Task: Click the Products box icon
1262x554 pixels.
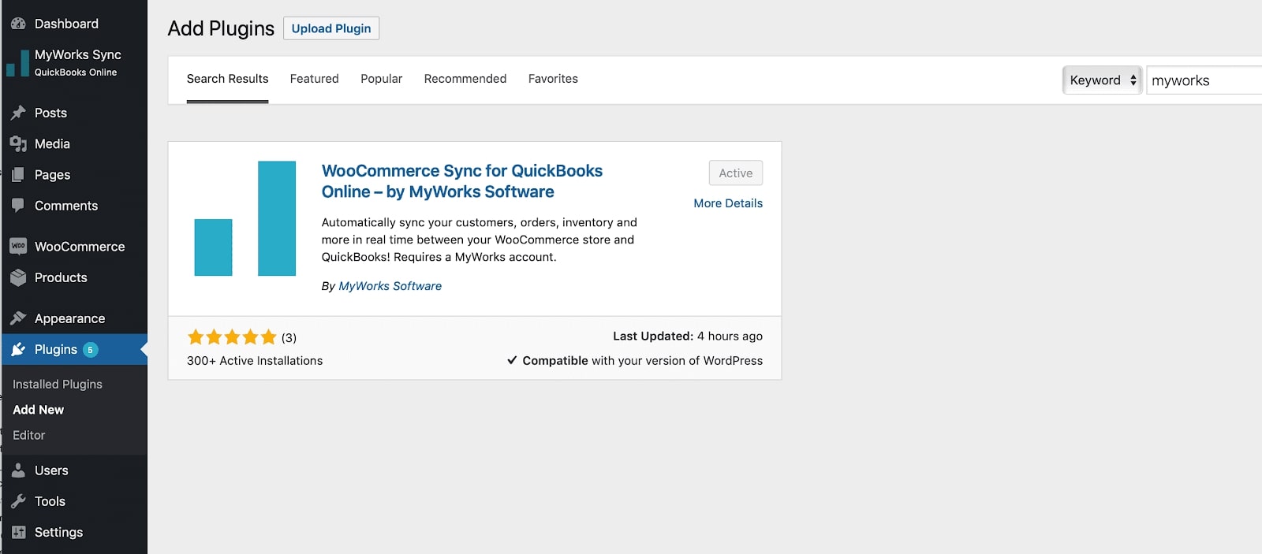Action: pyautogui.click(x=18, y=277)
